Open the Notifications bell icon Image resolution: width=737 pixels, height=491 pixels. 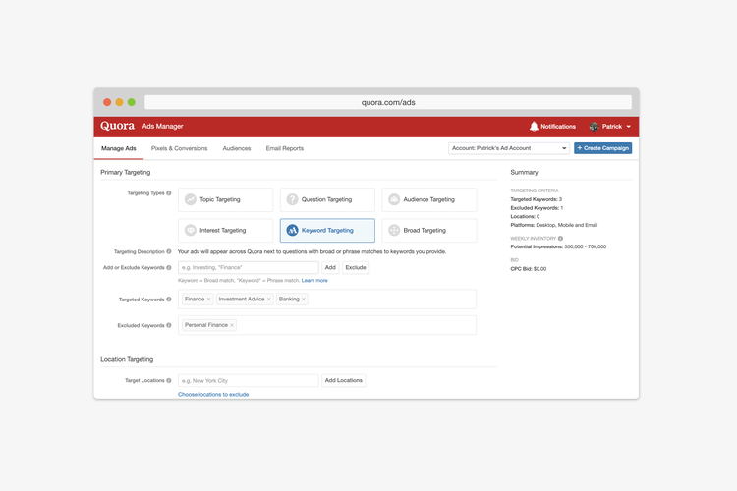click(534, 127)
